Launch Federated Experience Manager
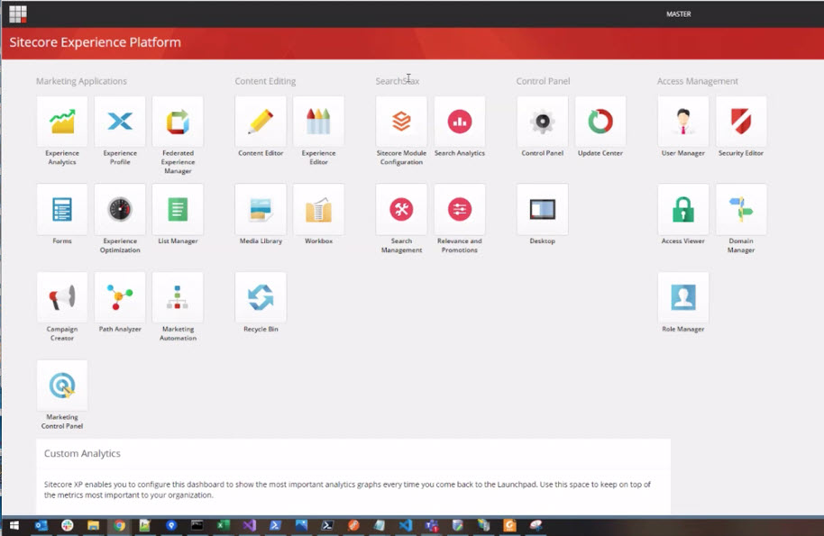 point(178,122)
